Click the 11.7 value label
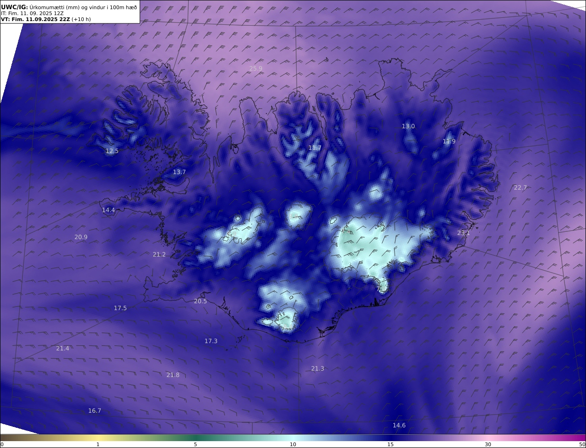 (315, 148)
